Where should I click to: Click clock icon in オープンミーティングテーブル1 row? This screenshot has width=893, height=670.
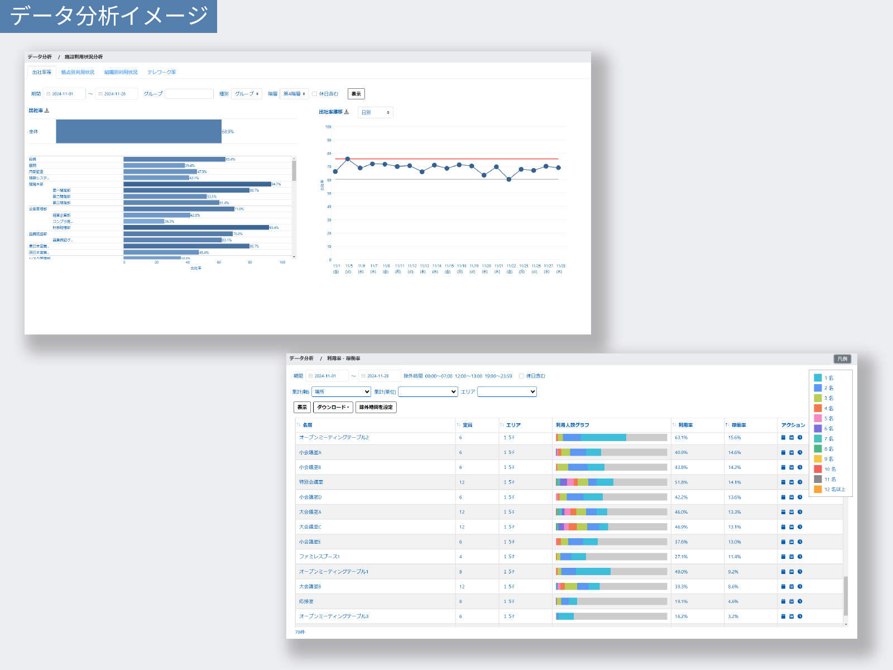pyautogui.click(x=800, y=572)
